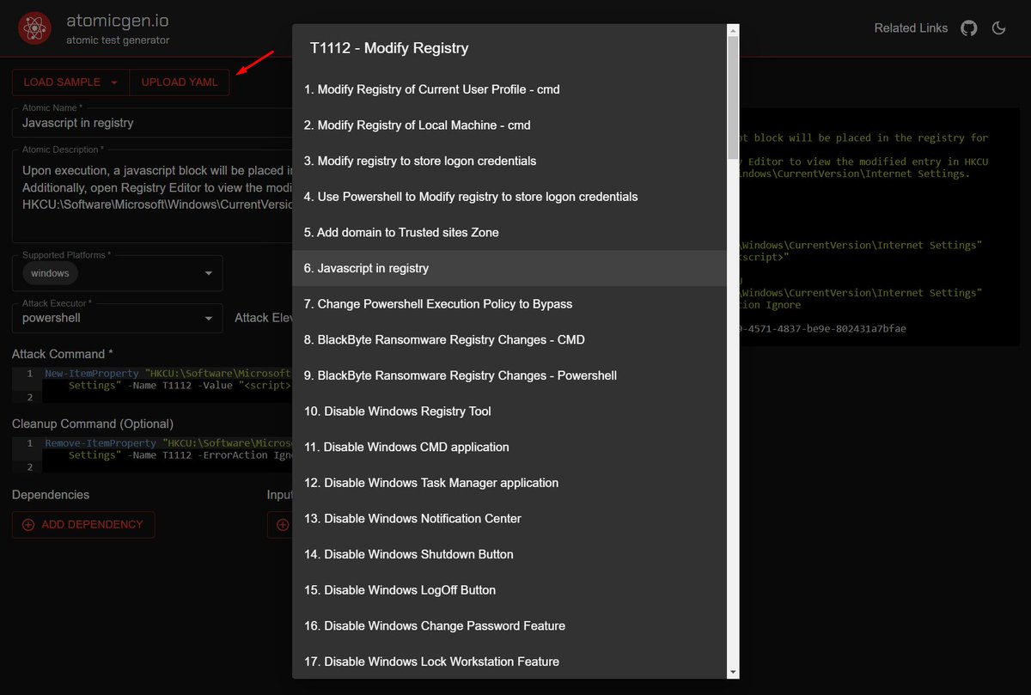This screenshot has height=695, width=1031.
Task: Click the scrollbar up arrow in list
Action: tap(733, 31)
